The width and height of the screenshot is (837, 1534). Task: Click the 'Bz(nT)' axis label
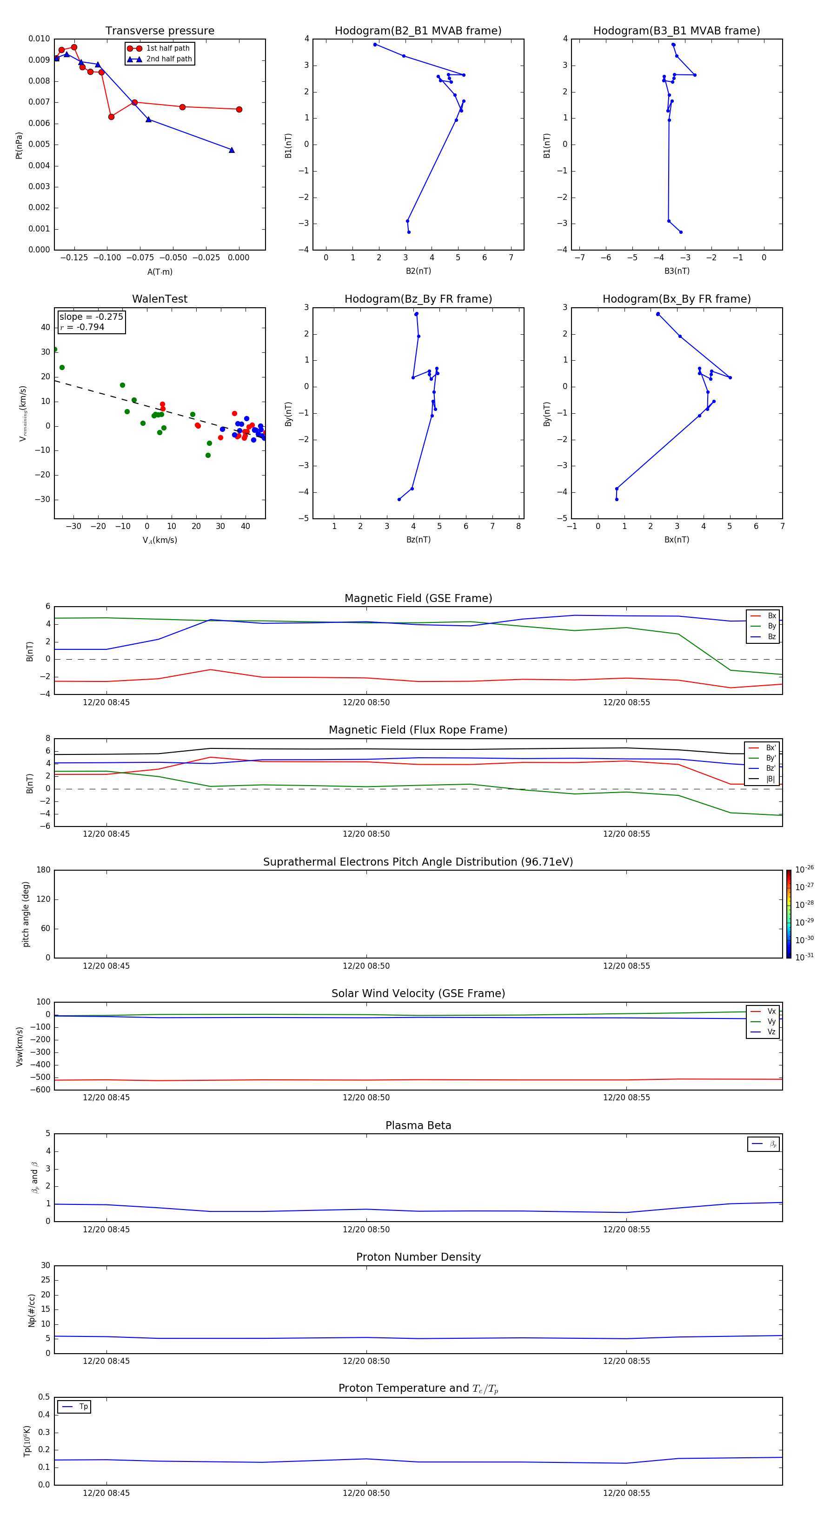[418, 540]
